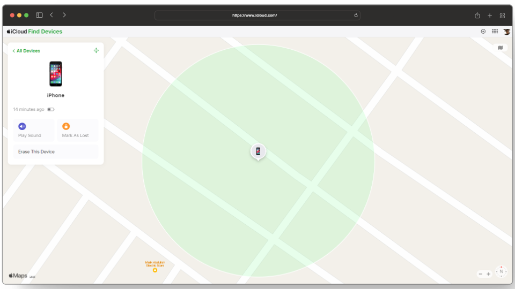Open the iCloud app launcher grid

[495, 32]
